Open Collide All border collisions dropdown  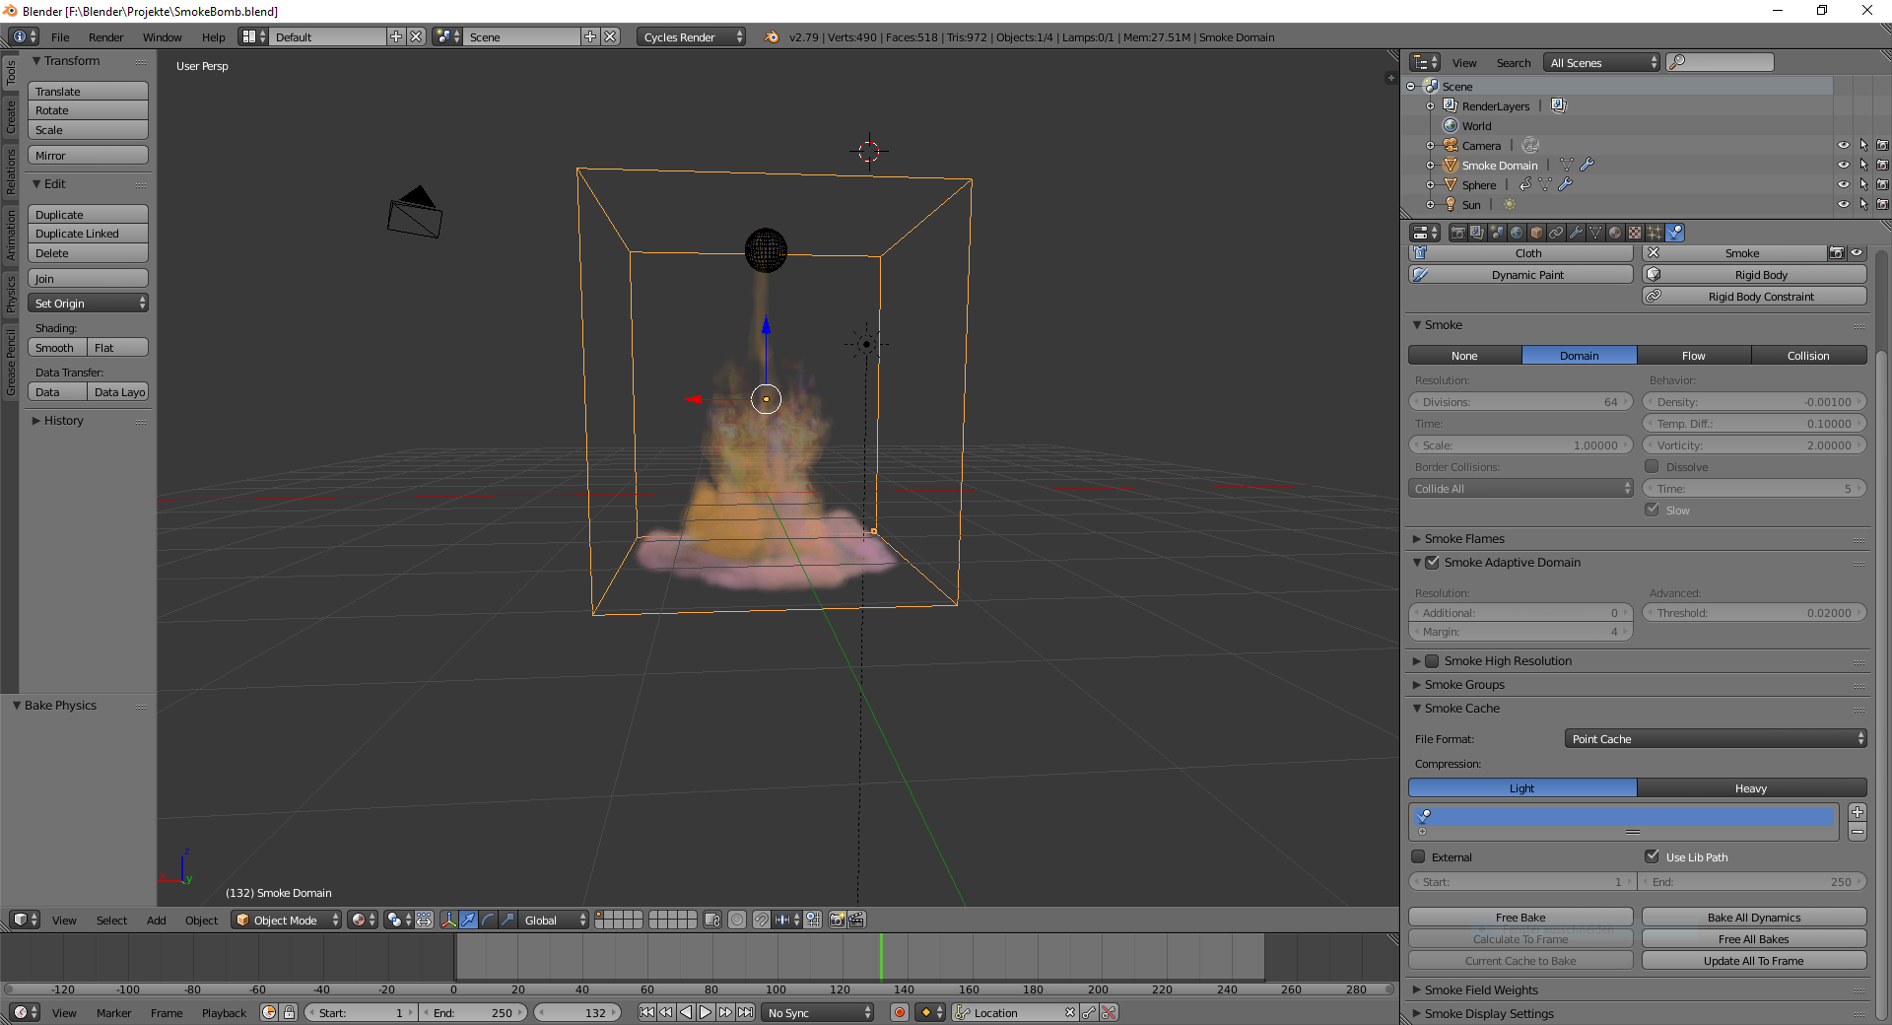(x=1520, y=489)
